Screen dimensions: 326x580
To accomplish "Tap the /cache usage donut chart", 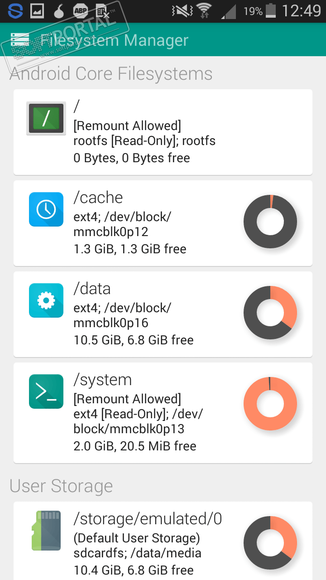I will [270, 222].
